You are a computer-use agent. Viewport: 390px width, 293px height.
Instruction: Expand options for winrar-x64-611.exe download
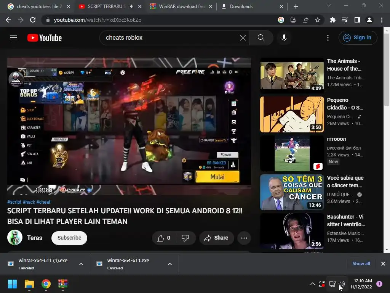tap(170, 264)
